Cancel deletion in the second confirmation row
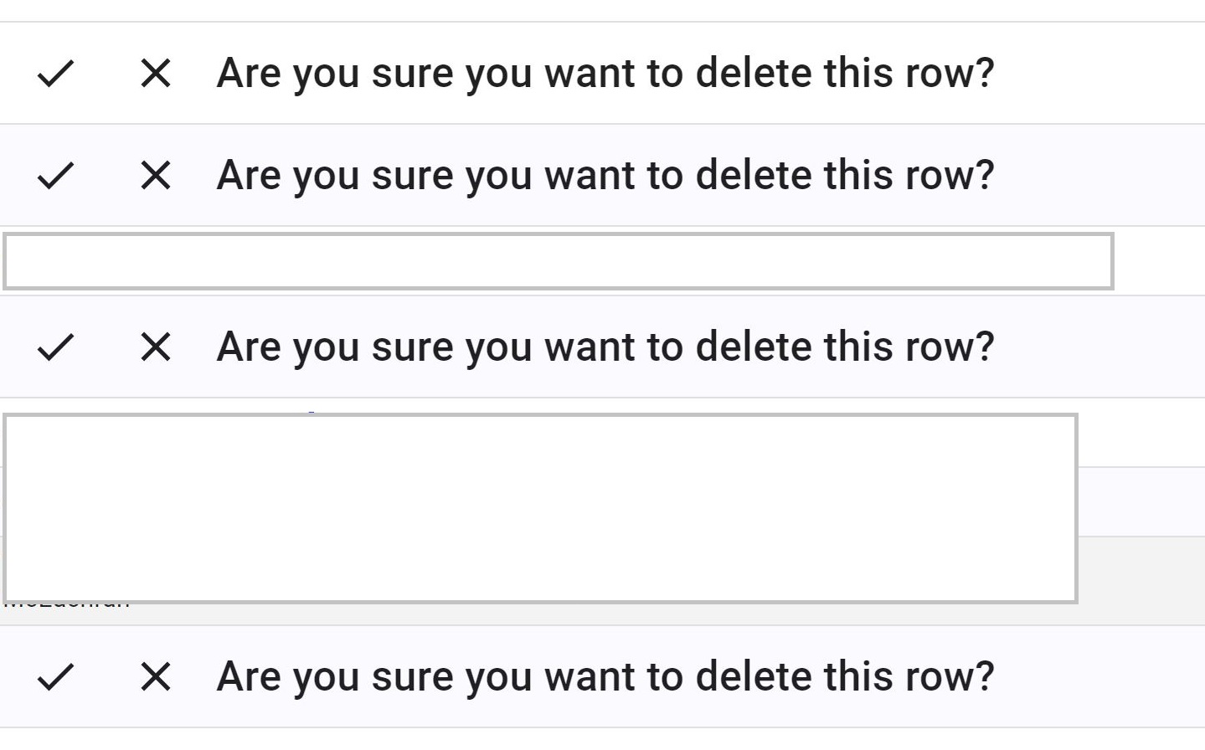 (154, 176)
